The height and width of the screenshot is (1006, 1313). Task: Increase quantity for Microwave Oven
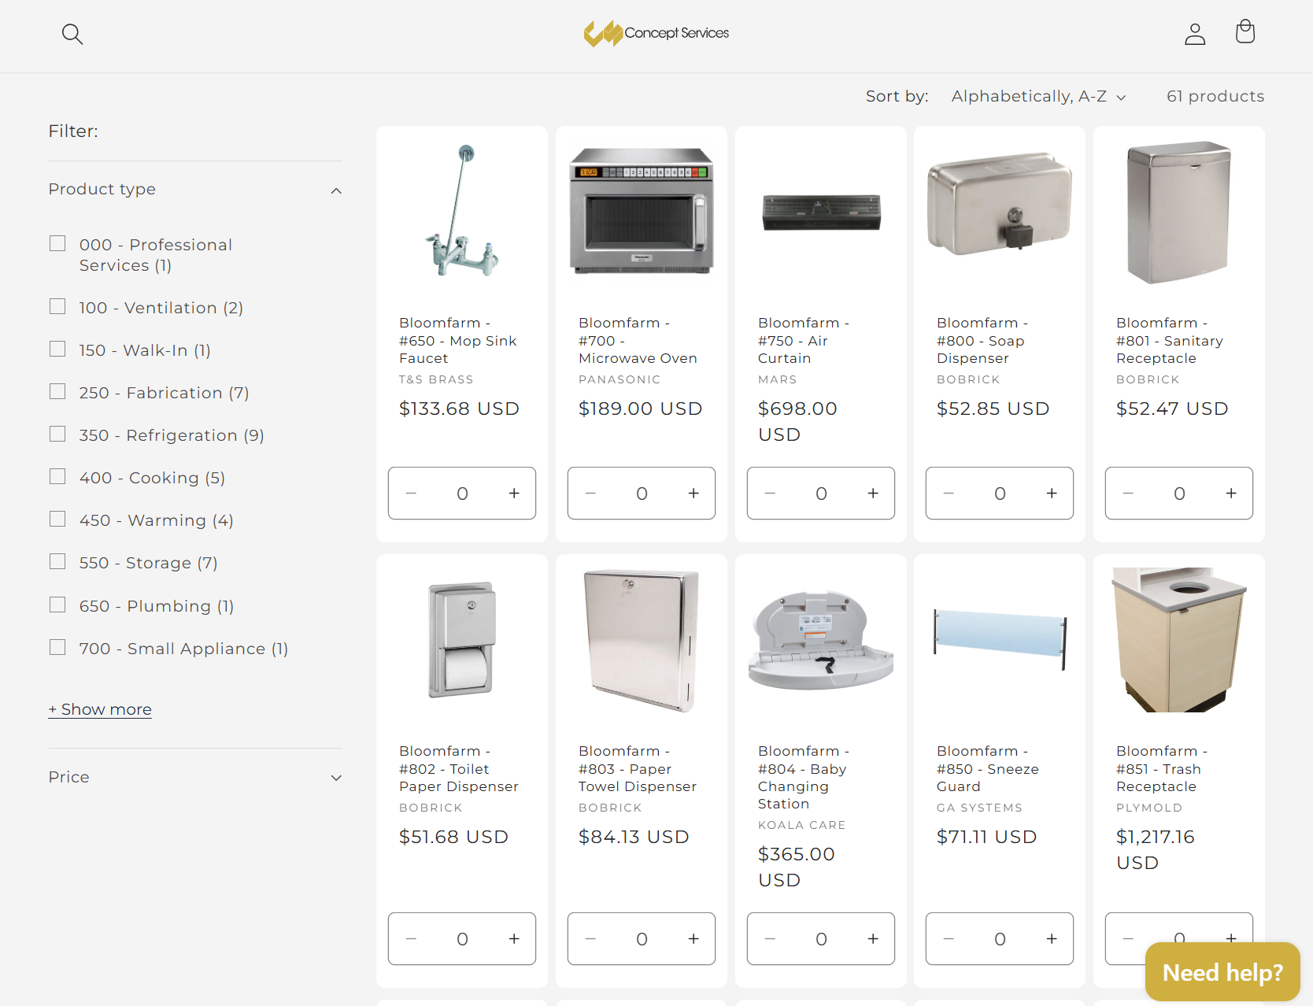click(693, 494)
